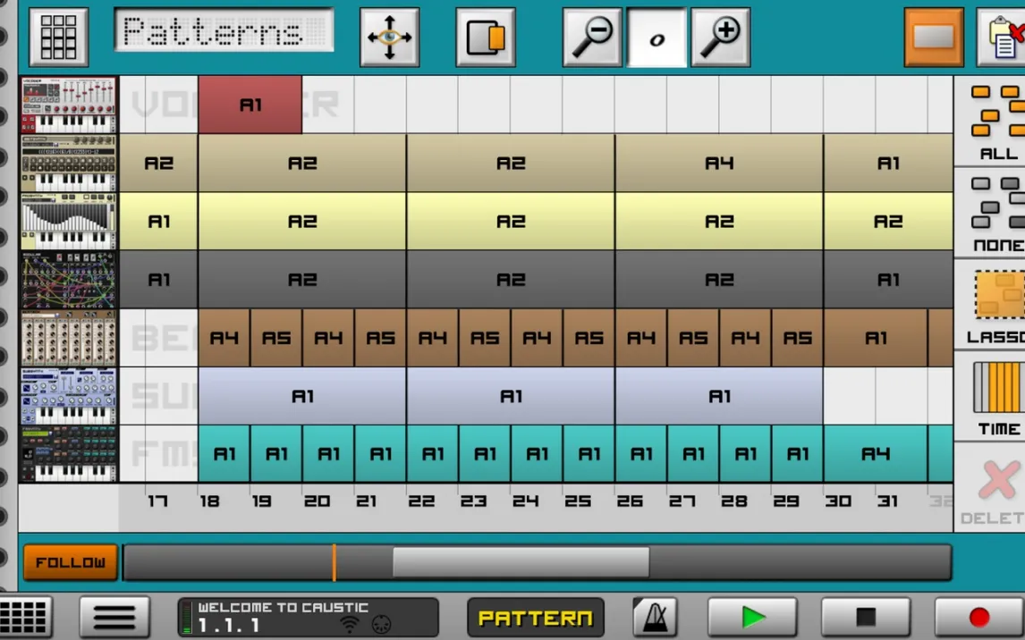Click the duplicate pattern icon
Image resolution: width=1025 pixels, height=640 pixels.
485,37
